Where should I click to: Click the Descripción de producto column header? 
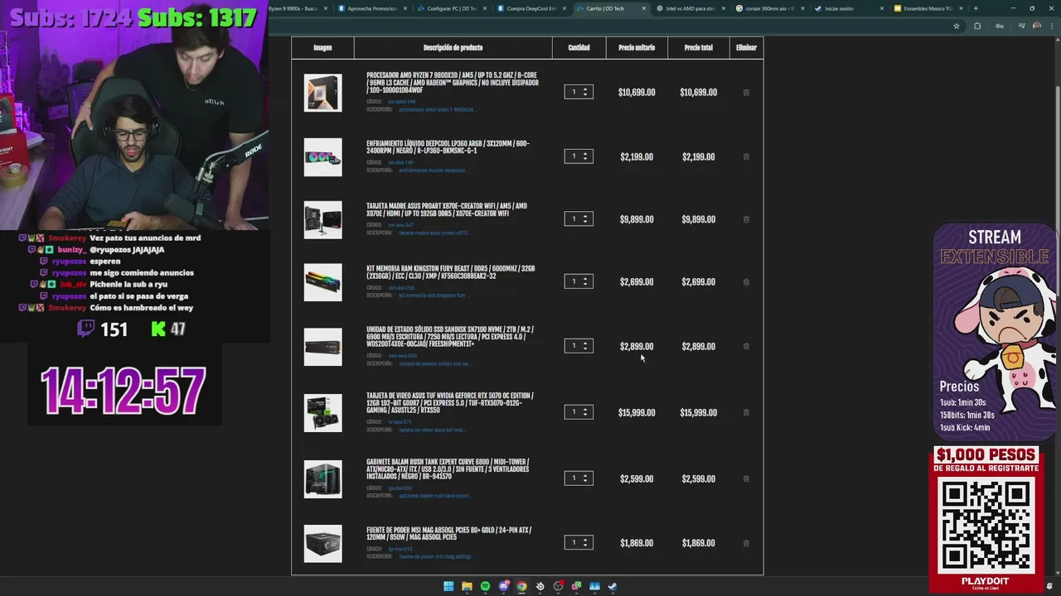pyautogui.click(x=453, y=48)
